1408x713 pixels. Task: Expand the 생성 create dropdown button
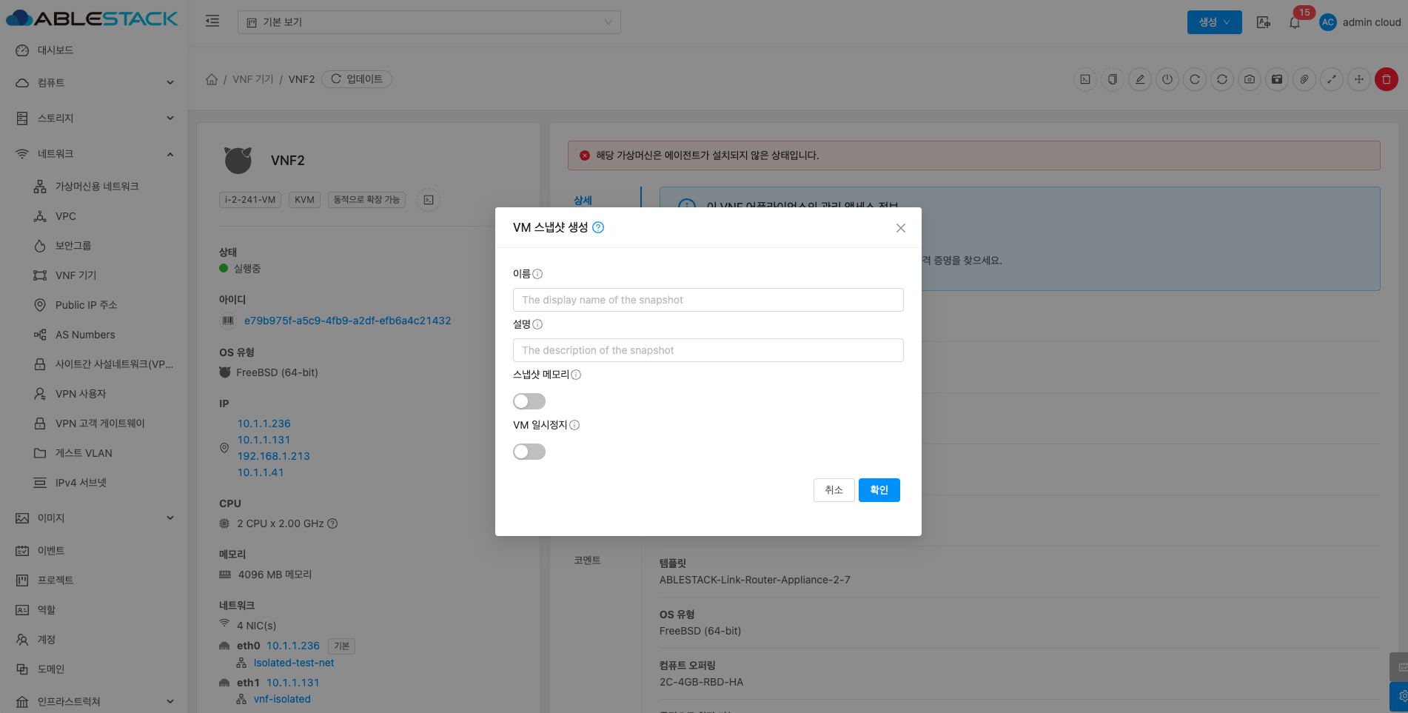tap(1214, 22)
